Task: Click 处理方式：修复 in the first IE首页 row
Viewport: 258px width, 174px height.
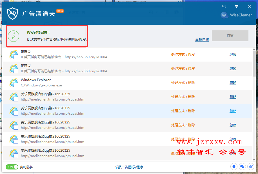Action: (183, 55)
